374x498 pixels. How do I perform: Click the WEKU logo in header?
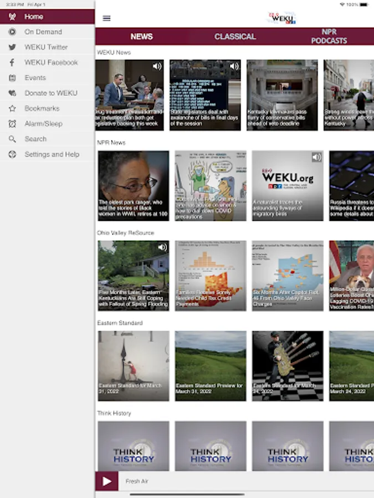(x=282, y=18)
